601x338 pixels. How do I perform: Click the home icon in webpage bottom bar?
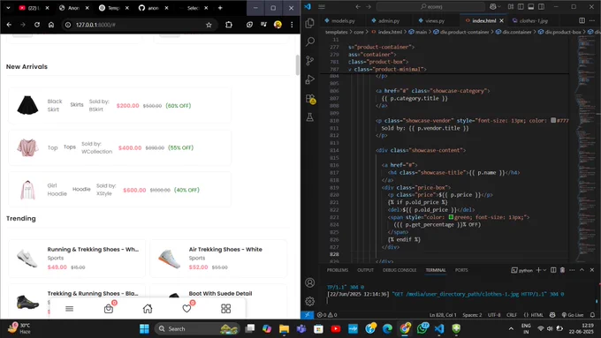tap(148, 309)
